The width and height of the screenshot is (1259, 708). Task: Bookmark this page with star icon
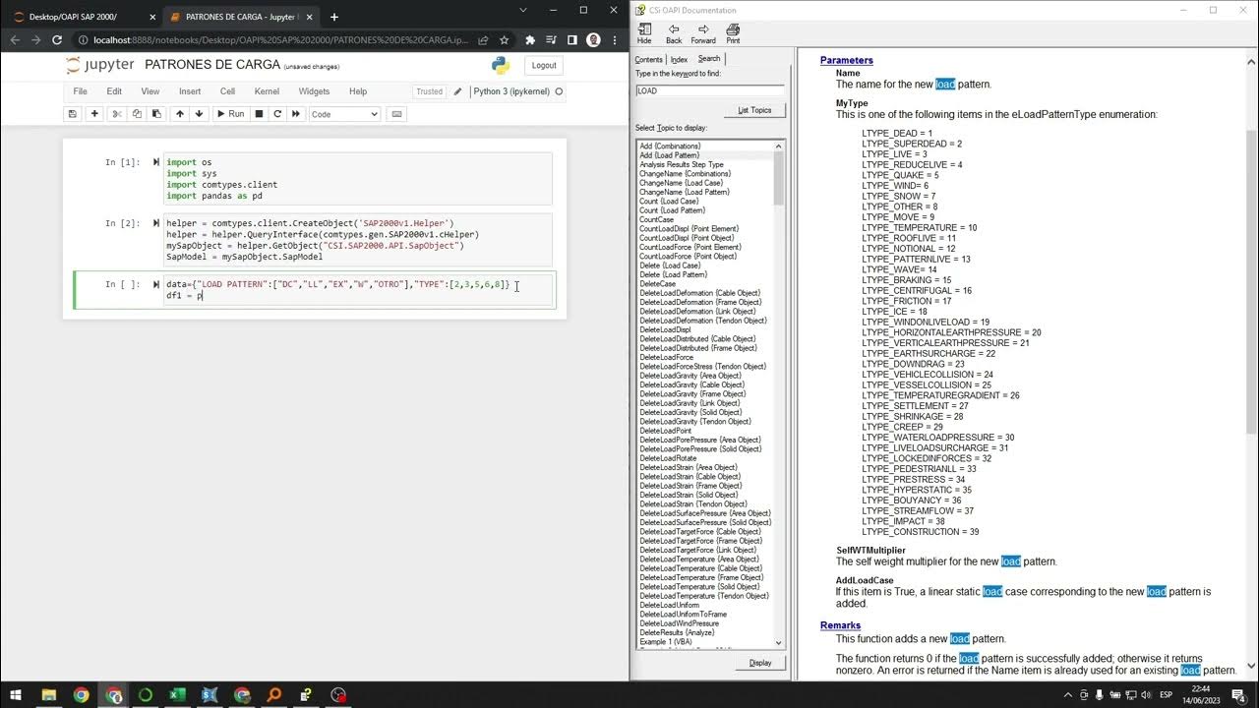click(x=505, y=40)
